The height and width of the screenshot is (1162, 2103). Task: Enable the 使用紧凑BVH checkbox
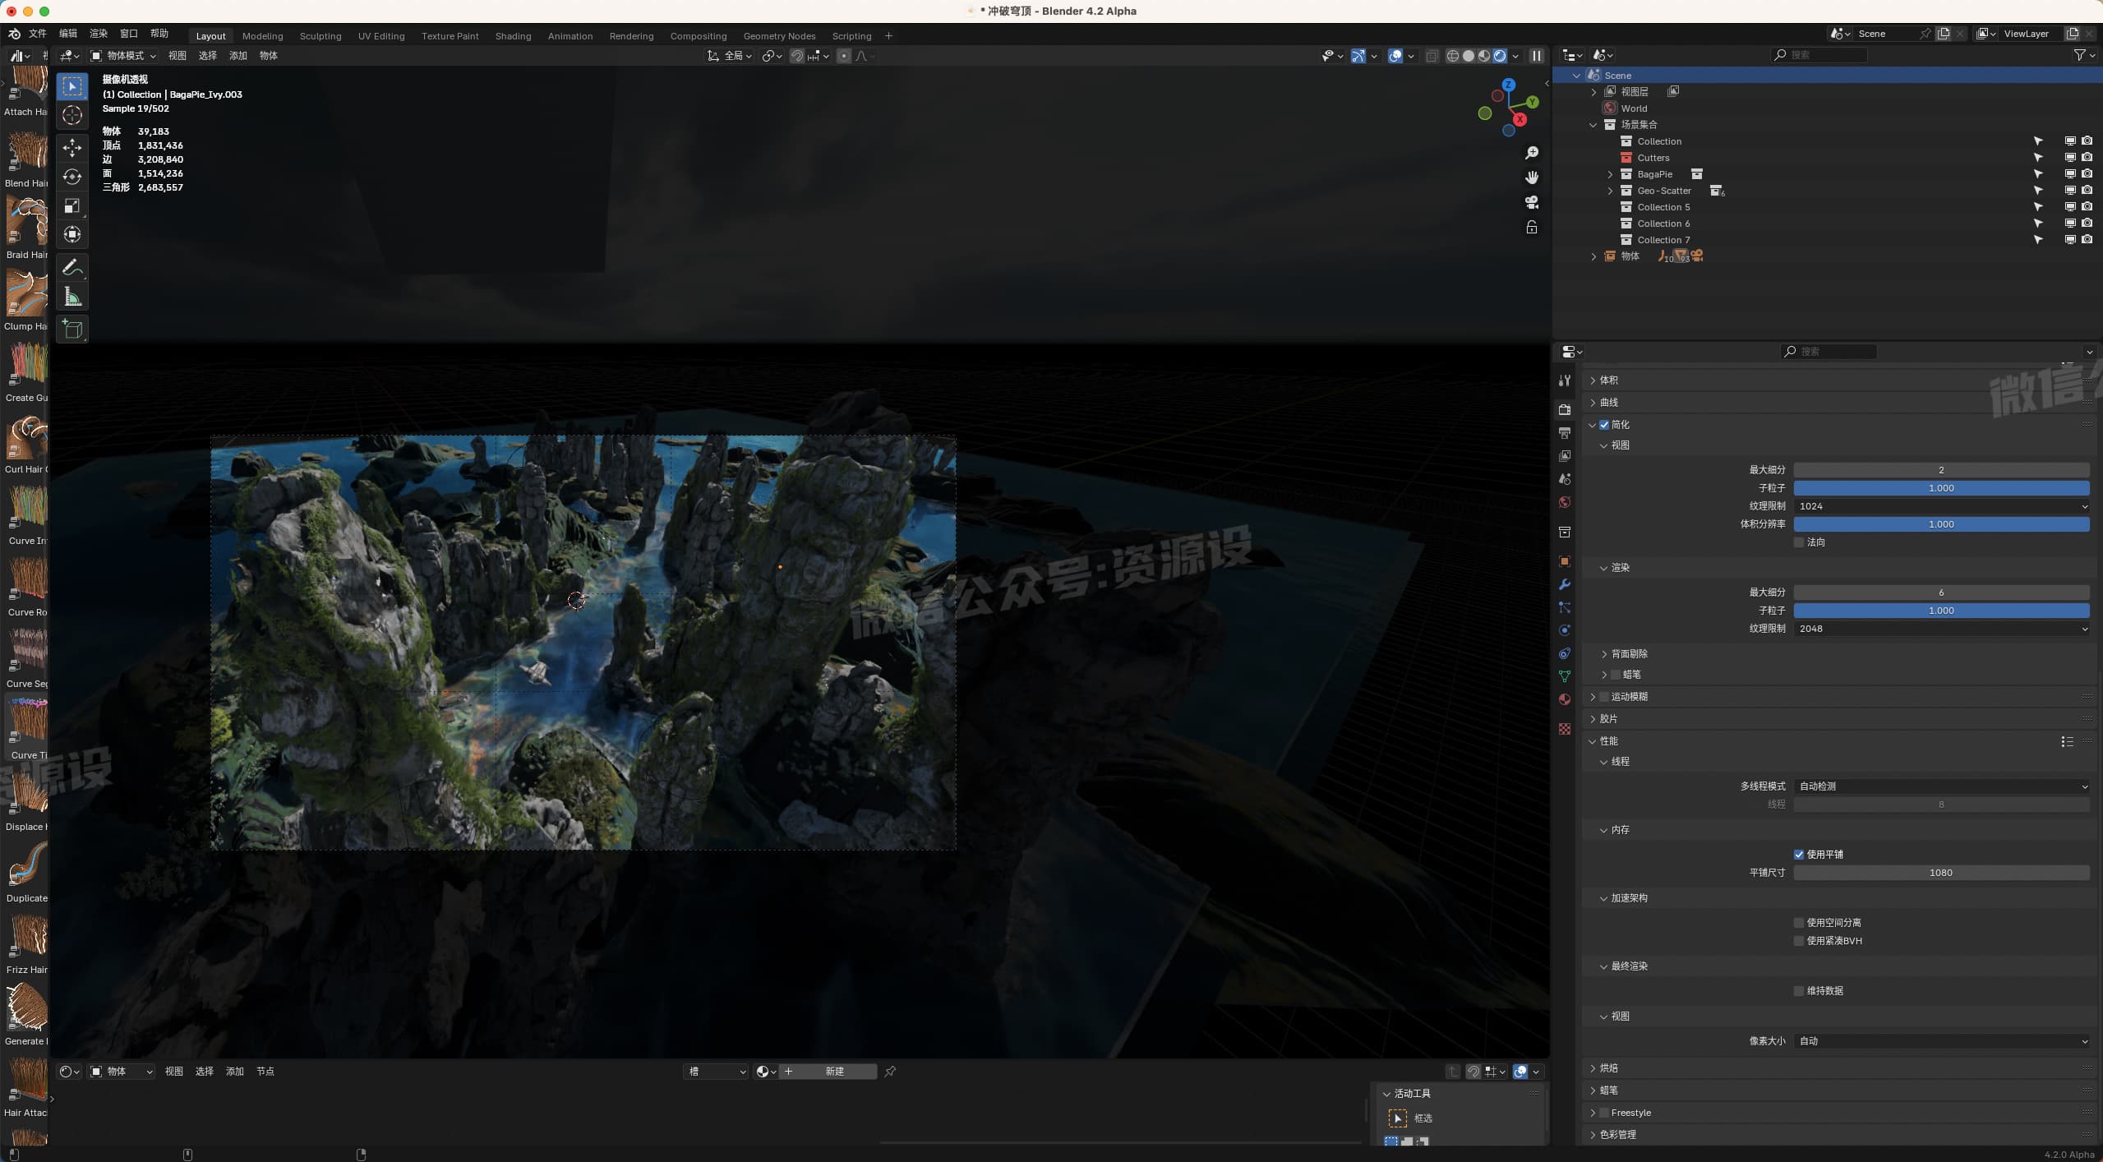(1799, 941)
